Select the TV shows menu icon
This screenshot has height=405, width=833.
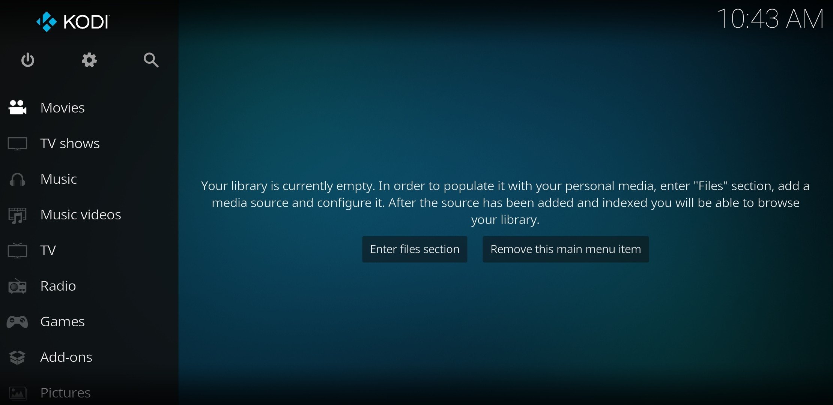coord(17,143)
